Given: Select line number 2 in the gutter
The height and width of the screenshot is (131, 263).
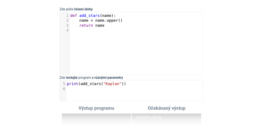Looking at the screenshot, I should coord(67,20).
